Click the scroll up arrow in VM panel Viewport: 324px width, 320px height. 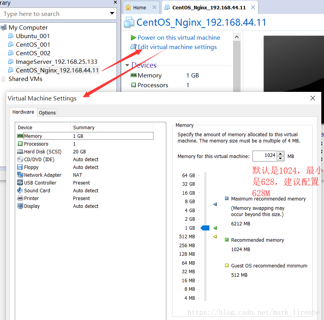[237, 37]
